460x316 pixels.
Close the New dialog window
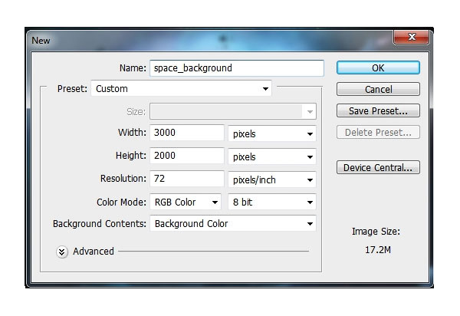[x=411, y=38]
